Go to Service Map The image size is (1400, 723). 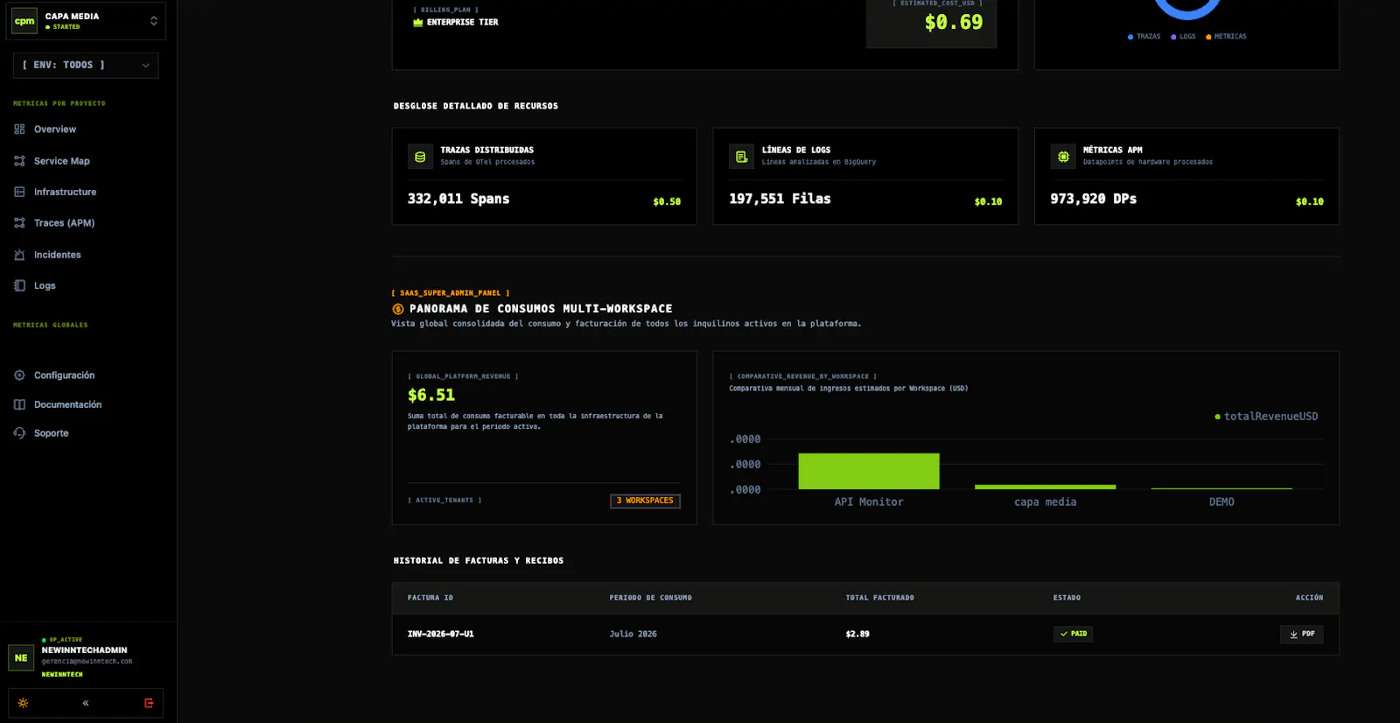61,161
